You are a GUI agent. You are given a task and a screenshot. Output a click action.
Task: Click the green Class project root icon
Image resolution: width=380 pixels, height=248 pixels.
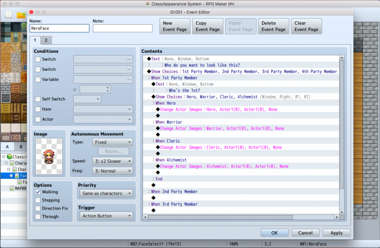pos(9,157)
